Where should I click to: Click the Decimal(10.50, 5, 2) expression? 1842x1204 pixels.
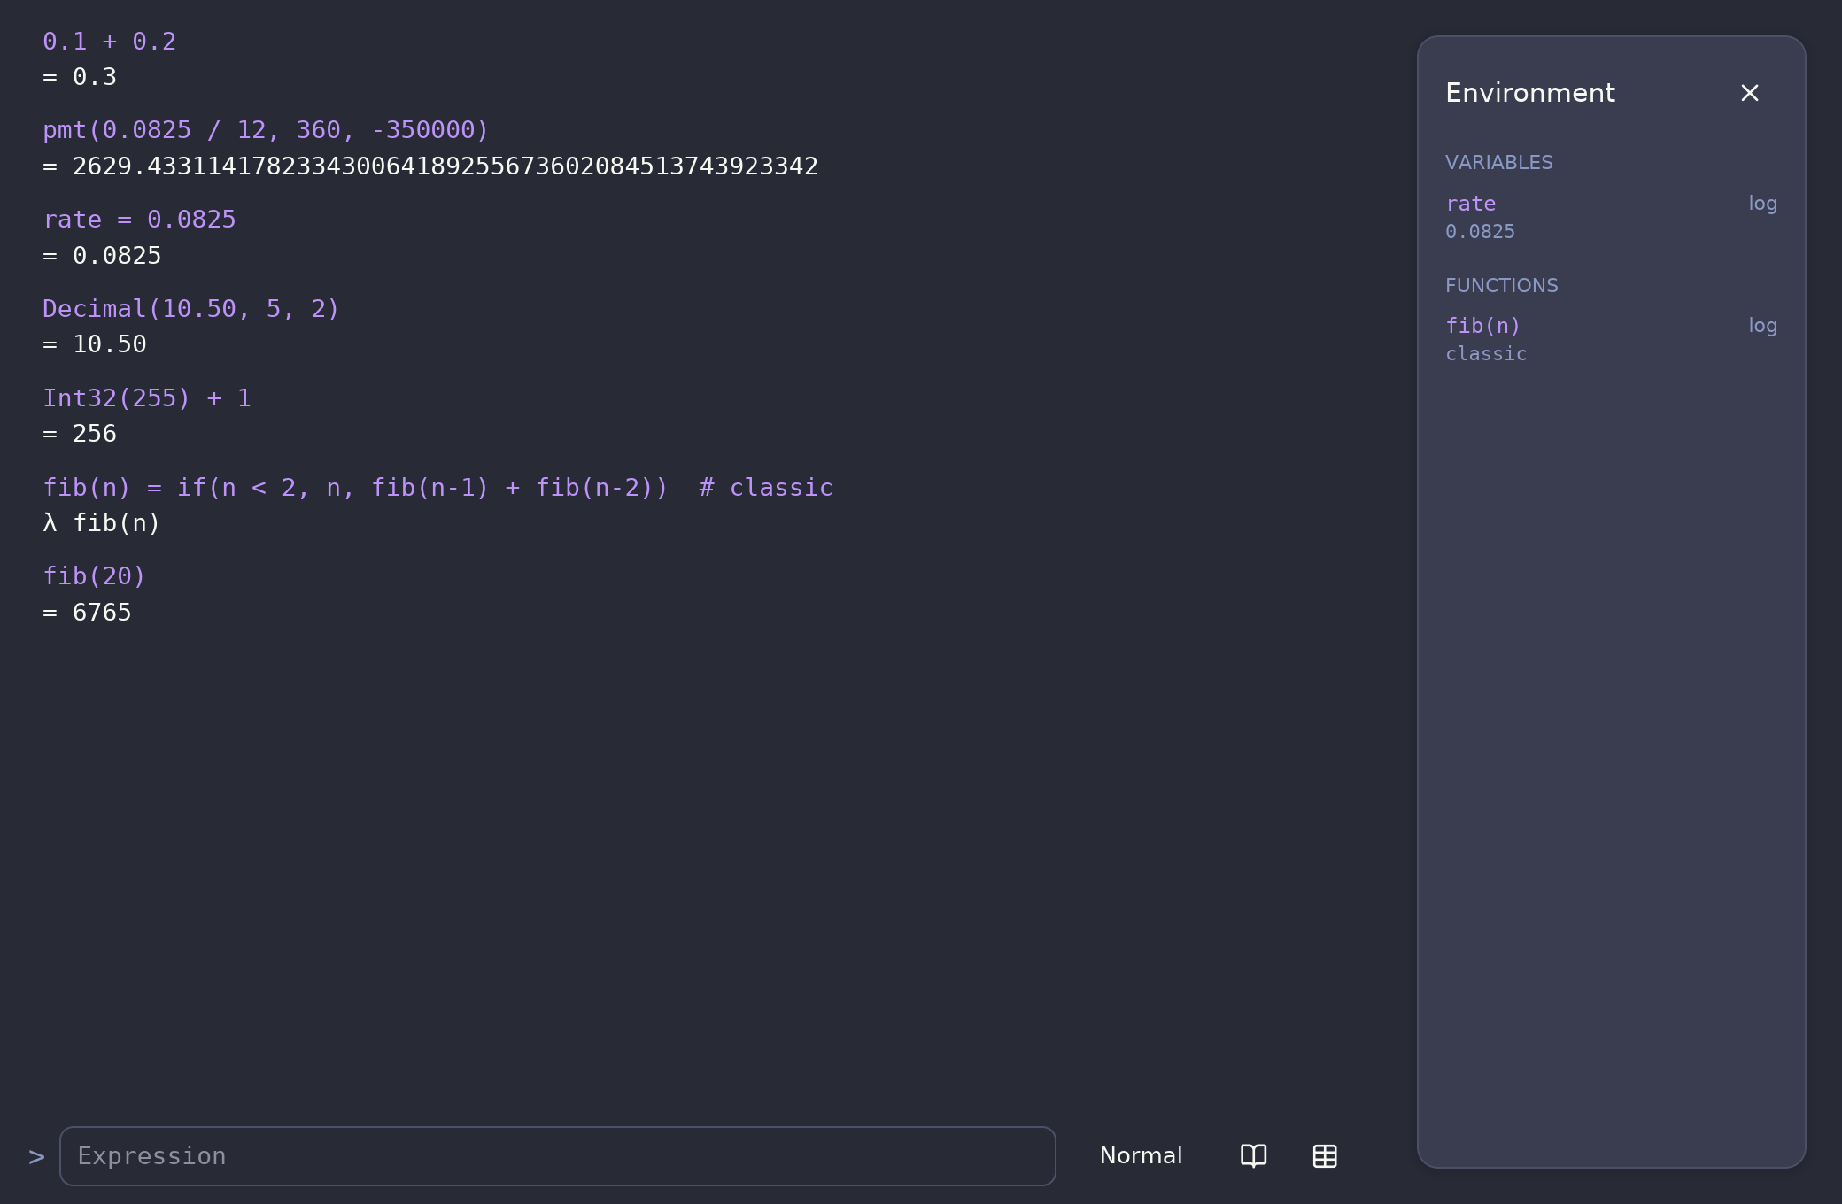point(191,309)
